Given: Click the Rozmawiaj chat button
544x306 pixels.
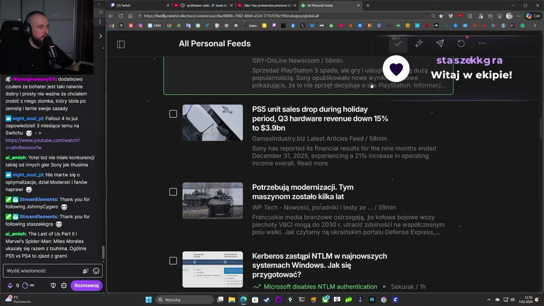Looking at the screenshot, I should (x=86, y=286).
